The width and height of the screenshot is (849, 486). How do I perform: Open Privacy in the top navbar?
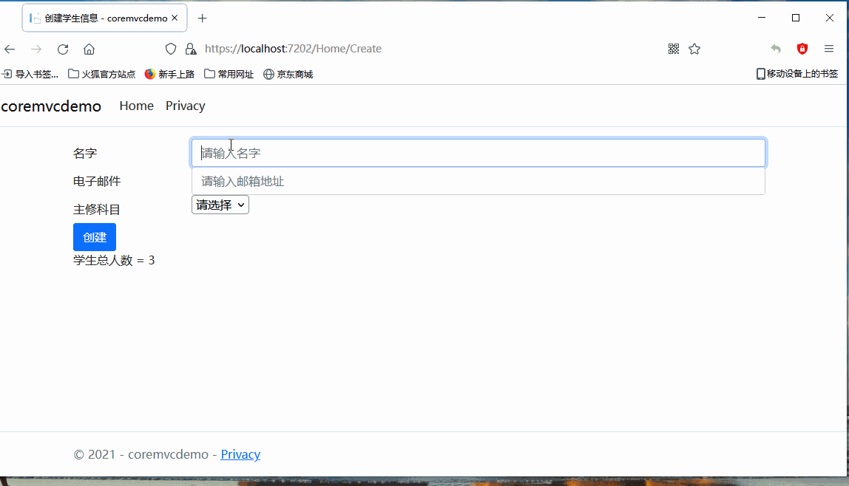click(185, 106)
